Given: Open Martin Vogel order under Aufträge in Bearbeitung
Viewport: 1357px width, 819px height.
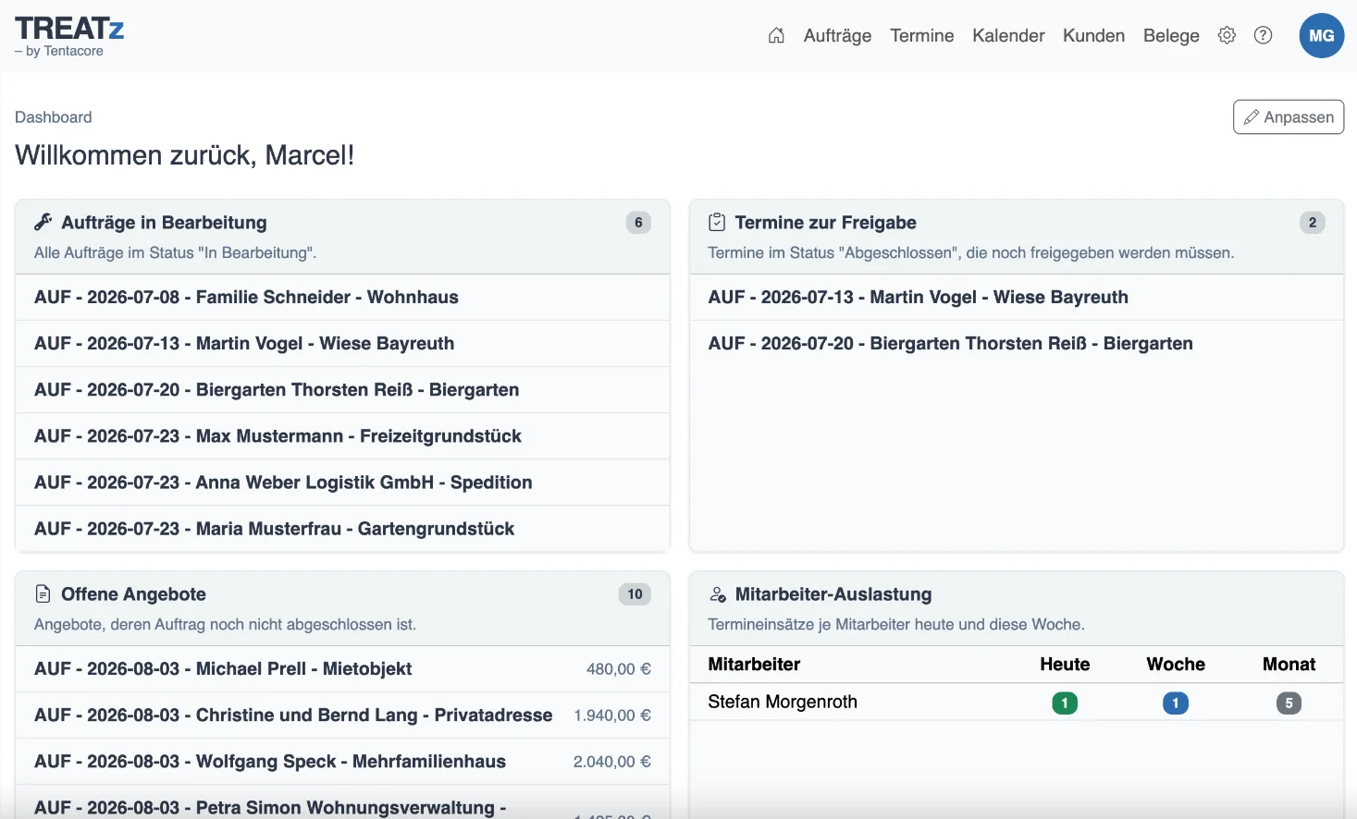Looking at the screenshot, I should pos(342,343).
